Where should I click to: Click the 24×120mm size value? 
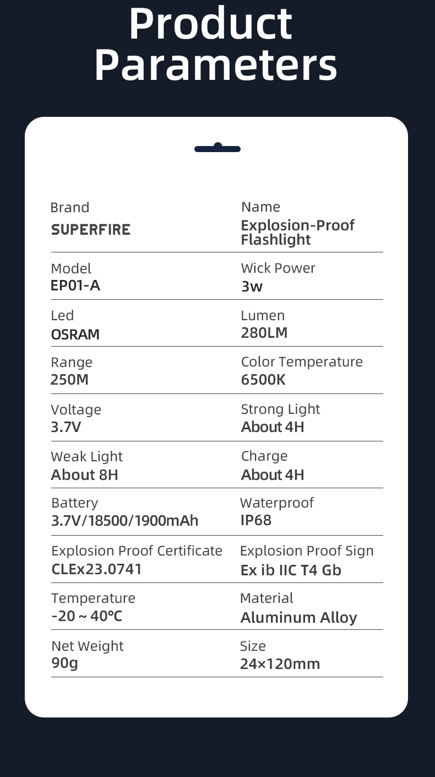tap(280, 663)
